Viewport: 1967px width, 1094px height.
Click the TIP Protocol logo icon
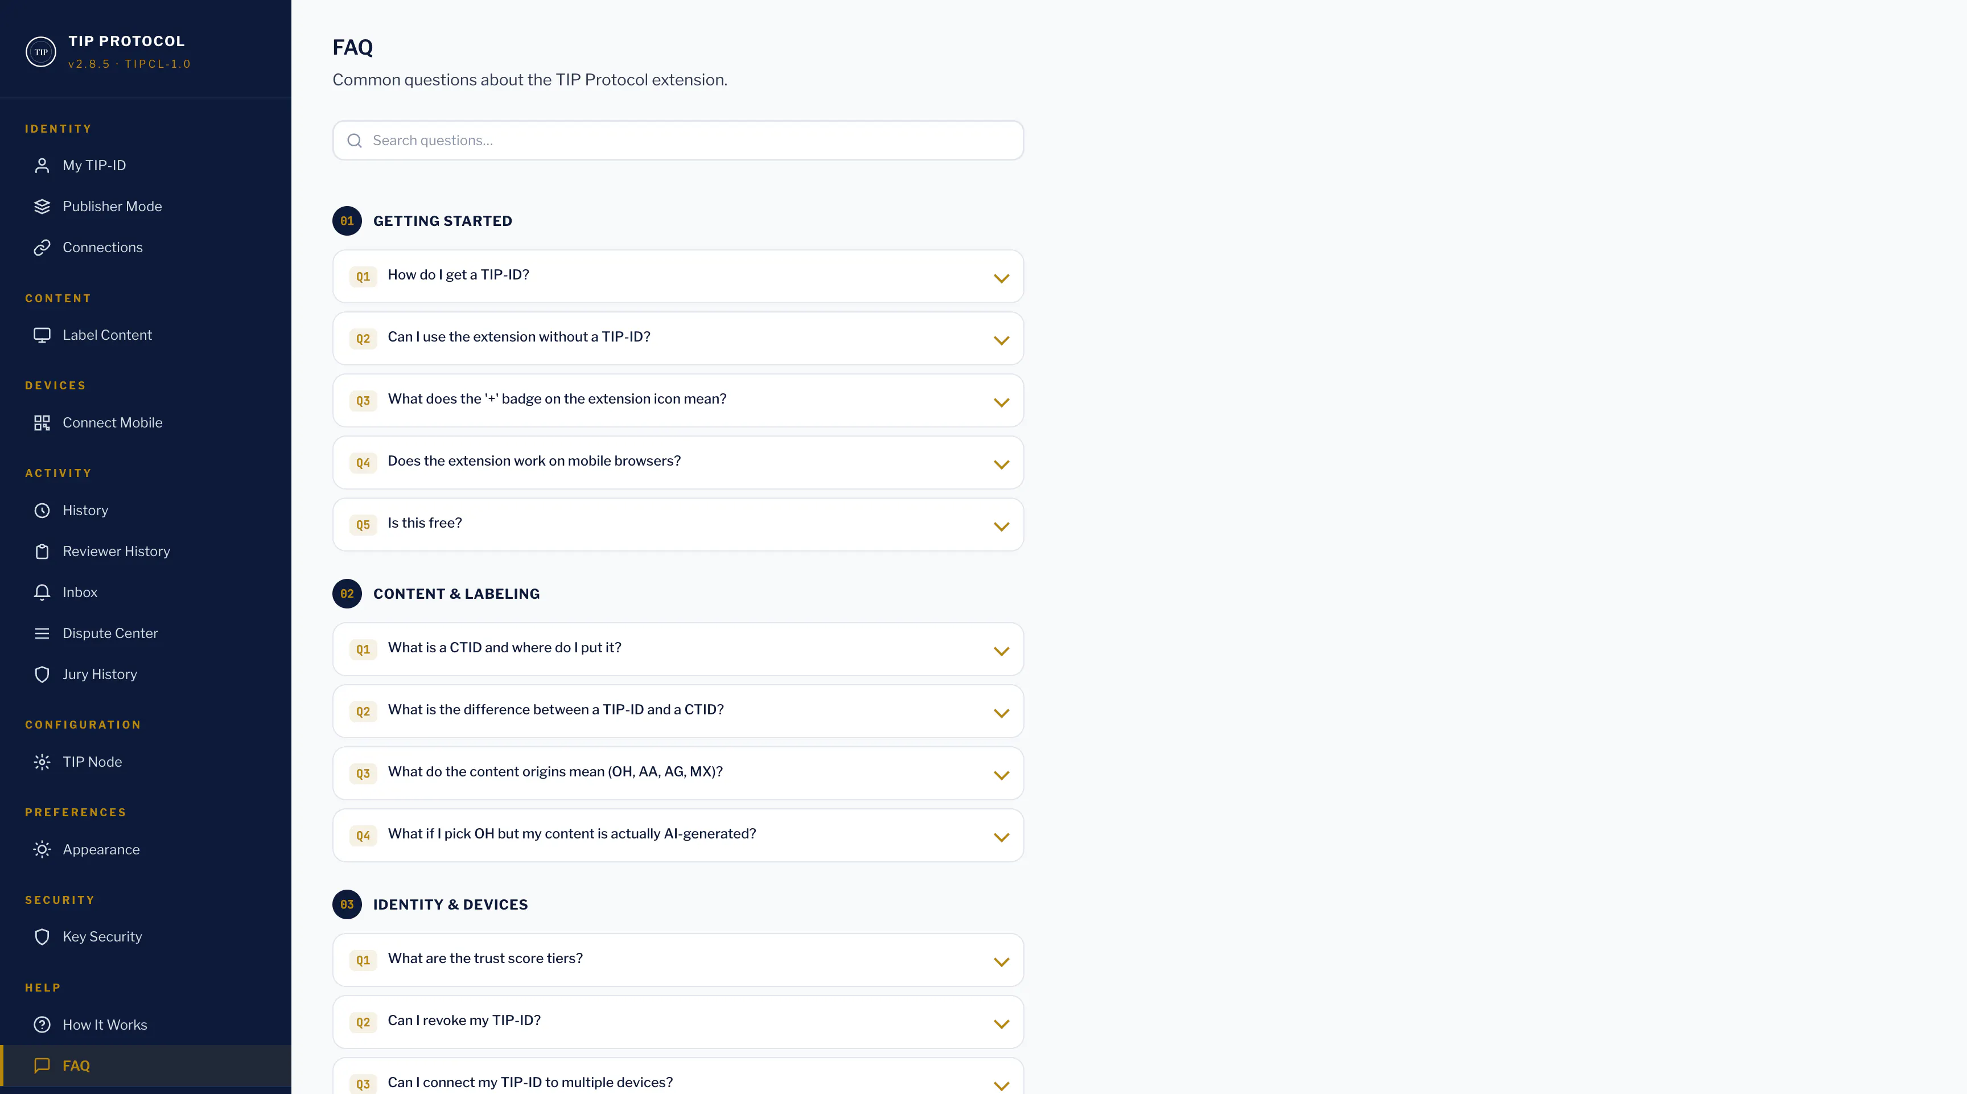41,52
